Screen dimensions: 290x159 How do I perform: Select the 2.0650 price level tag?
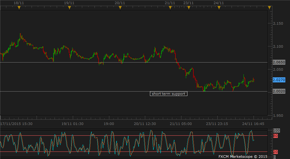click(279, 62)
